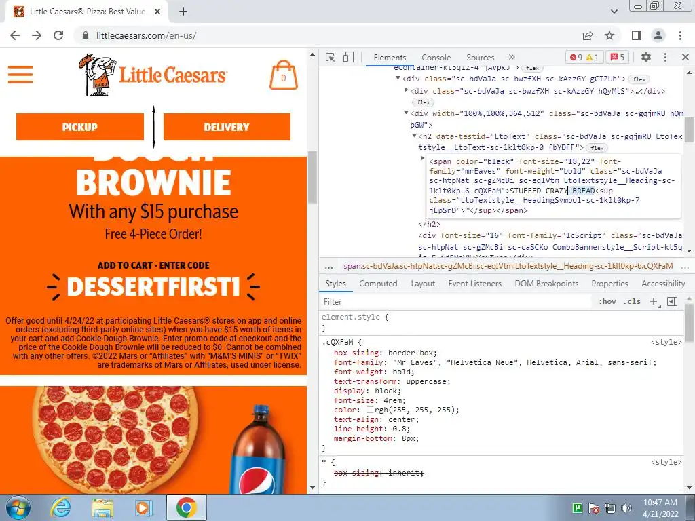695x521 pixels.
Task: Open DevTools settings gear
Action: [x=646, y=57]
